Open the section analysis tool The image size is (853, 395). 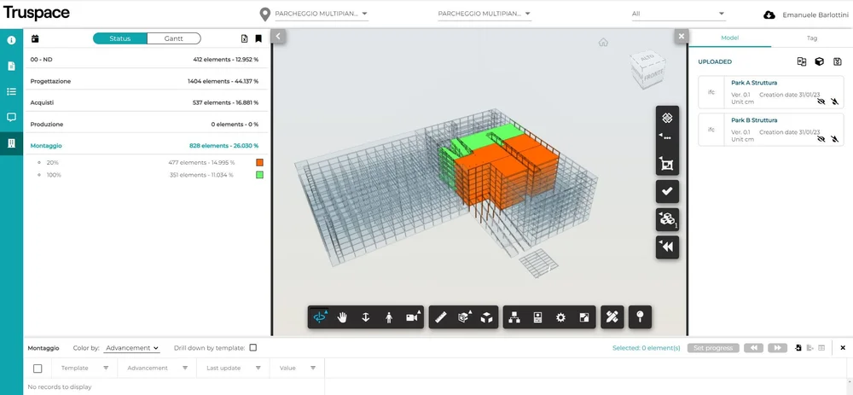(465, 317)
